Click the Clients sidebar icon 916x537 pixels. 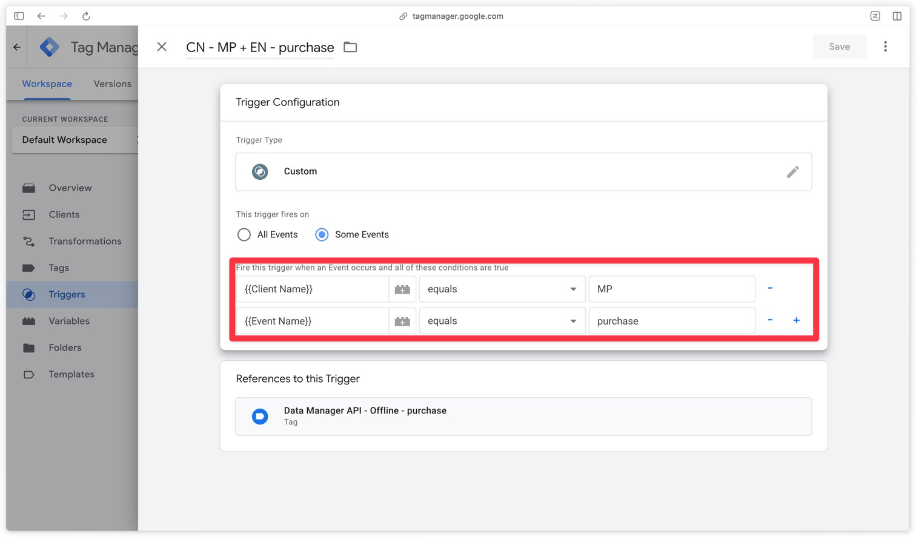point(28,215)
